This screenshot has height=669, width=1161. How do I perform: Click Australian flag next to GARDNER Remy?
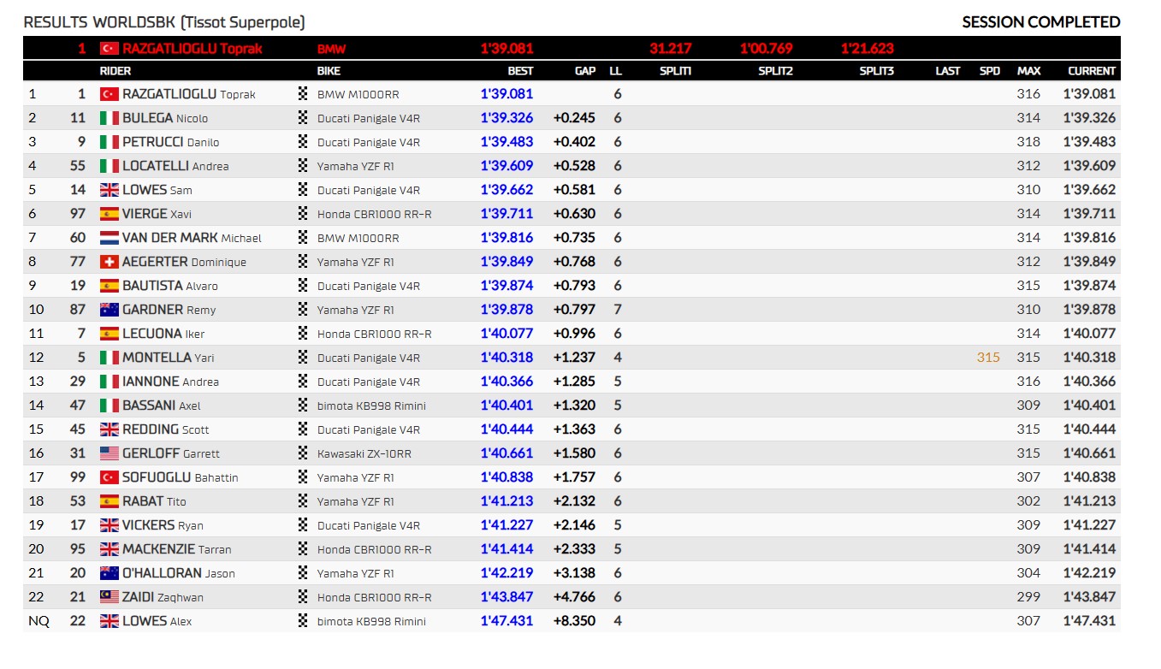[x=109, y=310]
